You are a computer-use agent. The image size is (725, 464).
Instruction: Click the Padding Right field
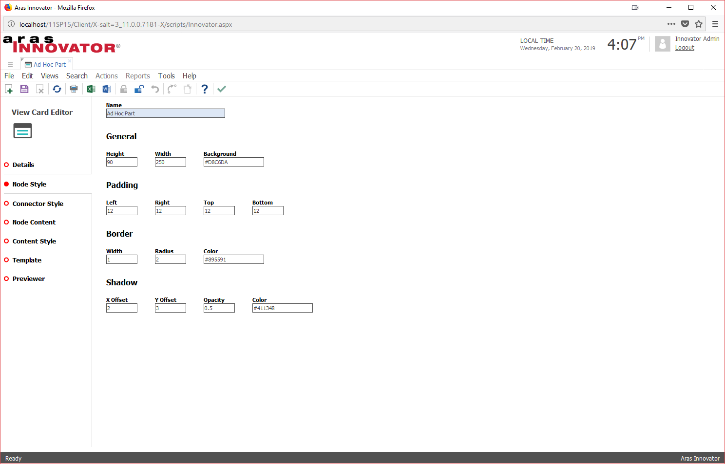point(171,211)
